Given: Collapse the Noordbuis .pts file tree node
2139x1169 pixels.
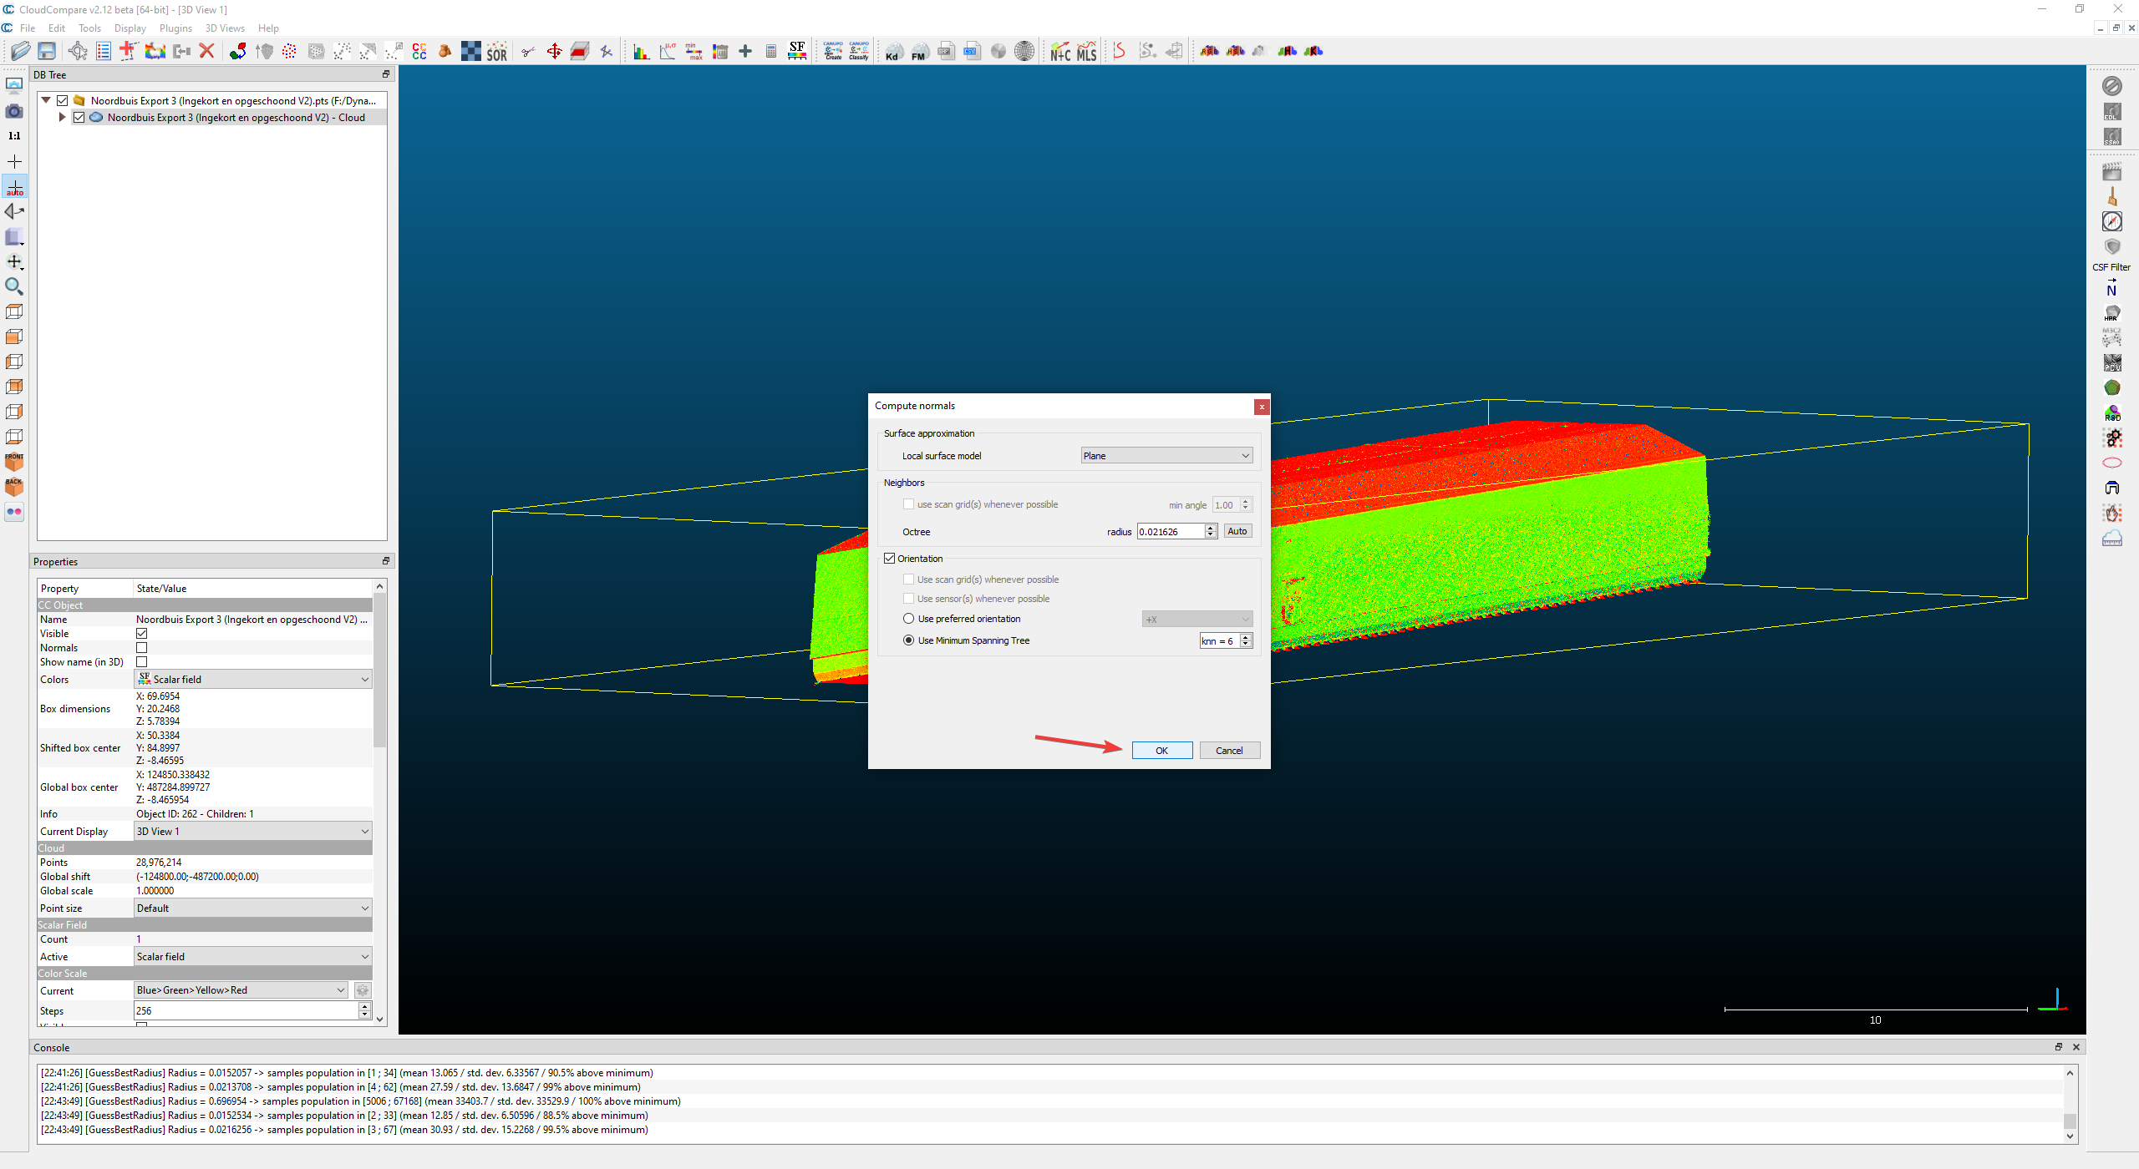Looking at the screenshot, I should [x=46, y=100].
